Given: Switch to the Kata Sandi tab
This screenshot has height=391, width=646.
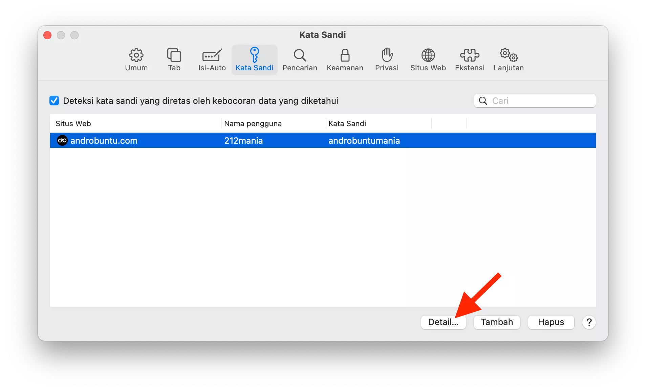Looking at the screenshot, I should click(x=255, y=60).
